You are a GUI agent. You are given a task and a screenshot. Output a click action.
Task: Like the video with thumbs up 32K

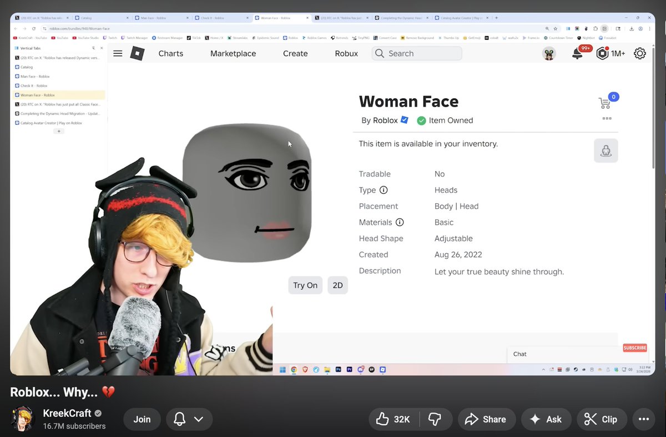click(x=394, y=419)
